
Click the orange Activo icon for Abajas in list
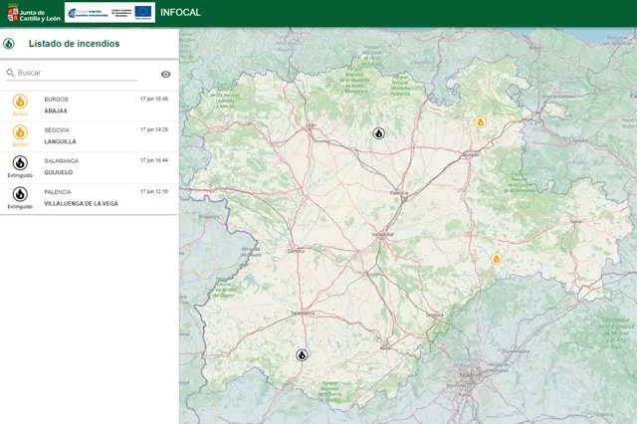20,102
